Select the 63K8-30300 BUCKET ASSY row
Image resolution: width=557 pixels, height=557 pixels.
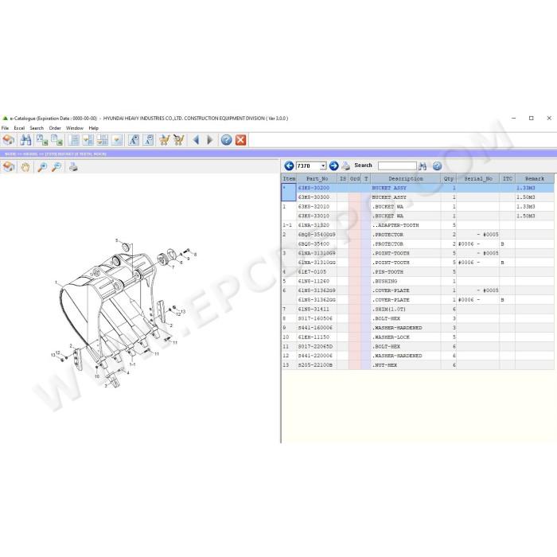[418, 197]
